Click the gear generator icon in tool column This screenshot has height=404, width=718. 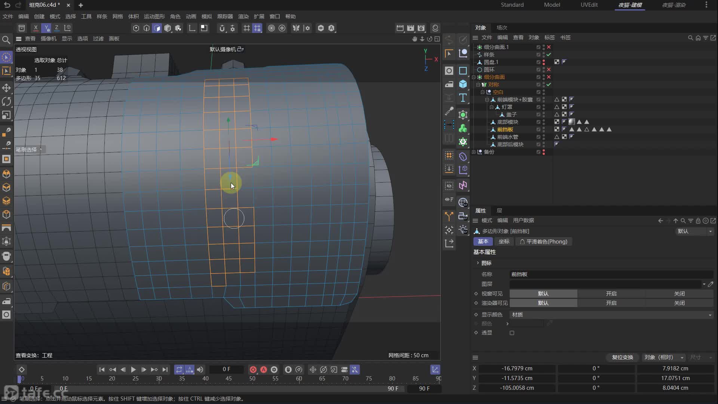[x=463, y=142]
